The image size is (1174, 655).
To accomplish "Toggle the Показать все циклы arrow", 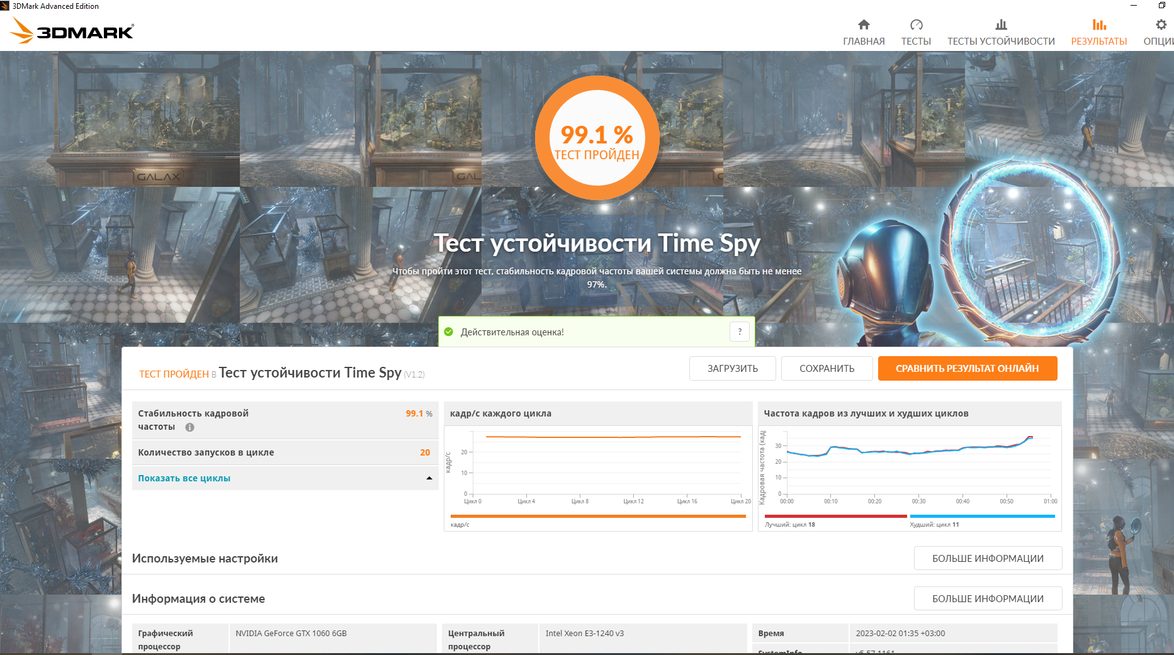I will pyautogui.click(x=429, y=478).
